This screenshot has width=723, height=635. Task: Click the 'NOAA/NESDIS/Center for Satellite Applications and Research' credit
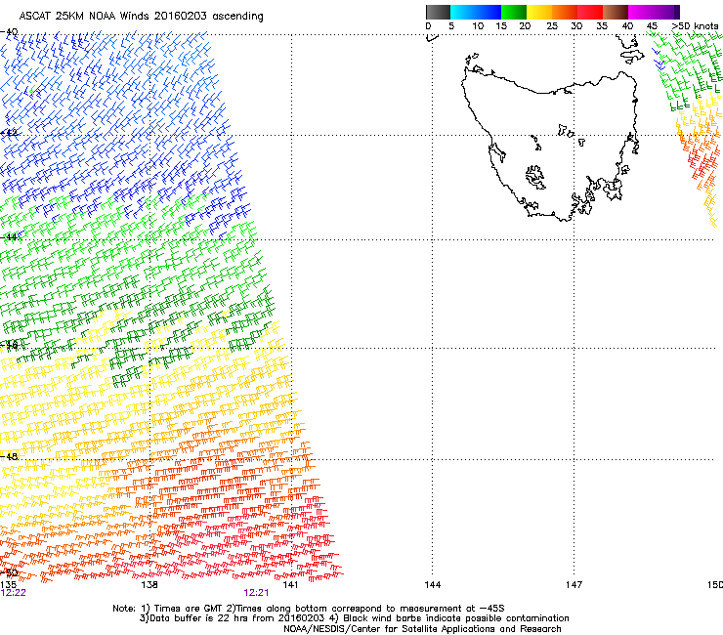coord(422,629)
